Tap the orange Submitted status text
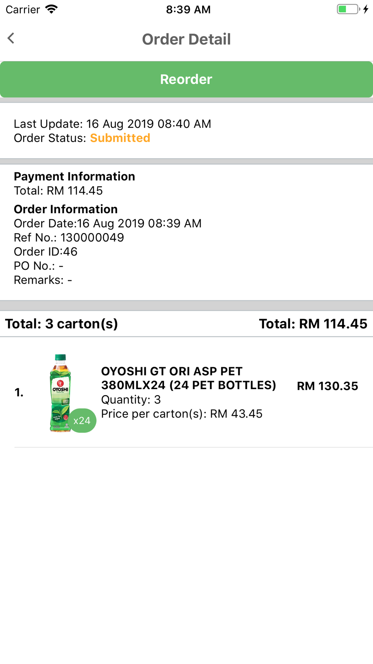This screenshot has width=373, height=664. click(120, 138)
